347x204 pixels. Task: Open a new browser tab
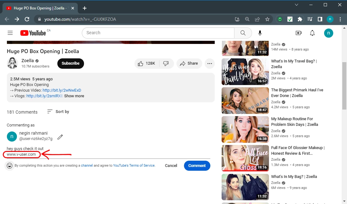point(85,8)
